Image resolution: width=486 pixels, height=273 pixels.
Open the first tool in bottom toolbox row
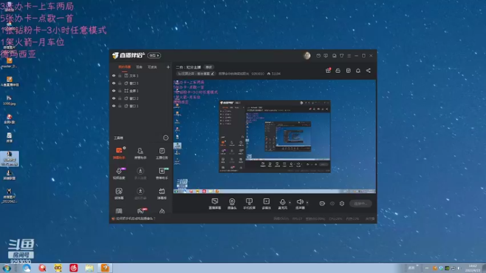[119, 211]
